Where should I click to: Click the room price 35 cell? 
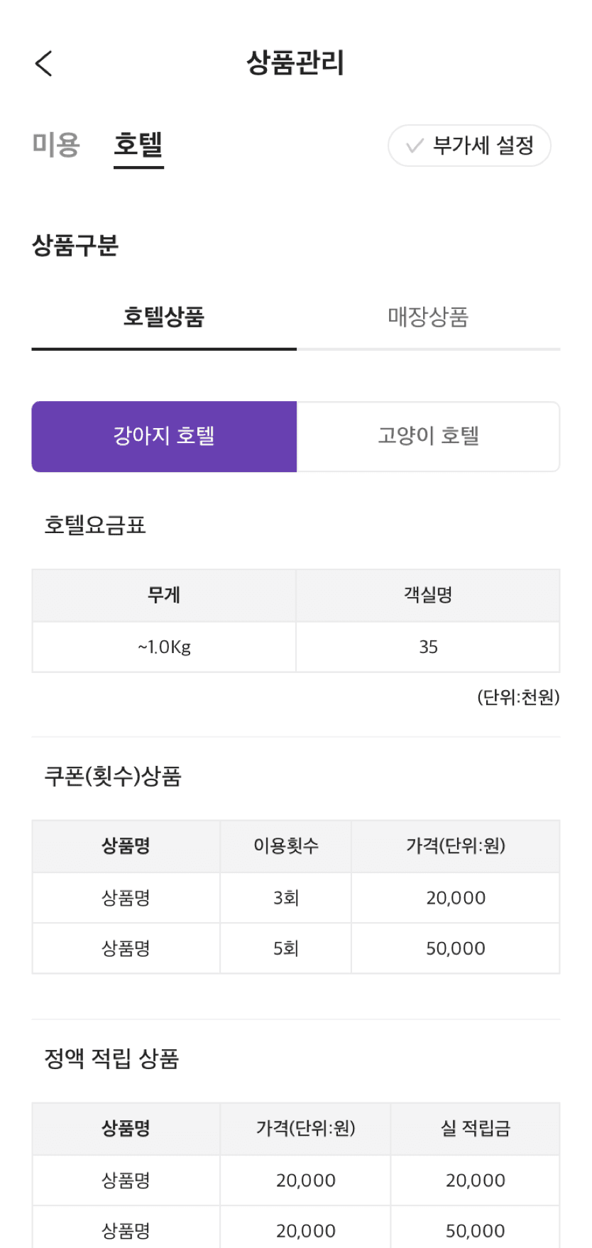click(428, 647)
